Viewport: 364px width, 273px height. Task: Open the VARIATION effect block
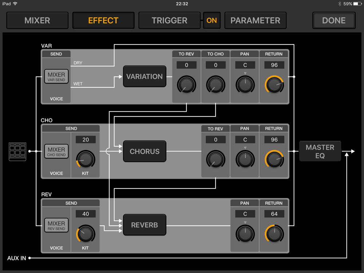[x=145, y=76]
